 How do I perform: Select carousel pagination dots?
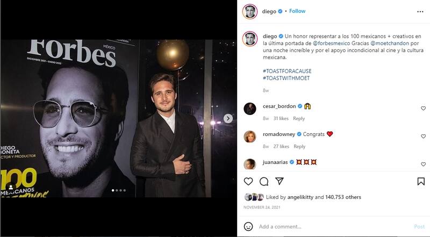(x=118, y=190)
